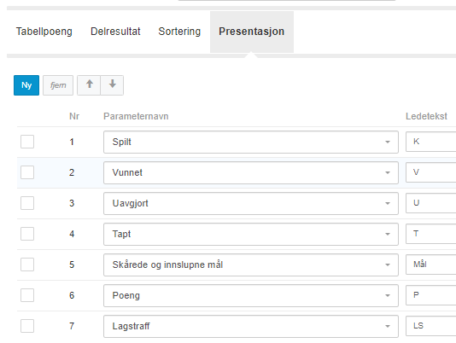Select the Presentasjon tab
This screenshot has width=456, height=343.
[252, 32]
